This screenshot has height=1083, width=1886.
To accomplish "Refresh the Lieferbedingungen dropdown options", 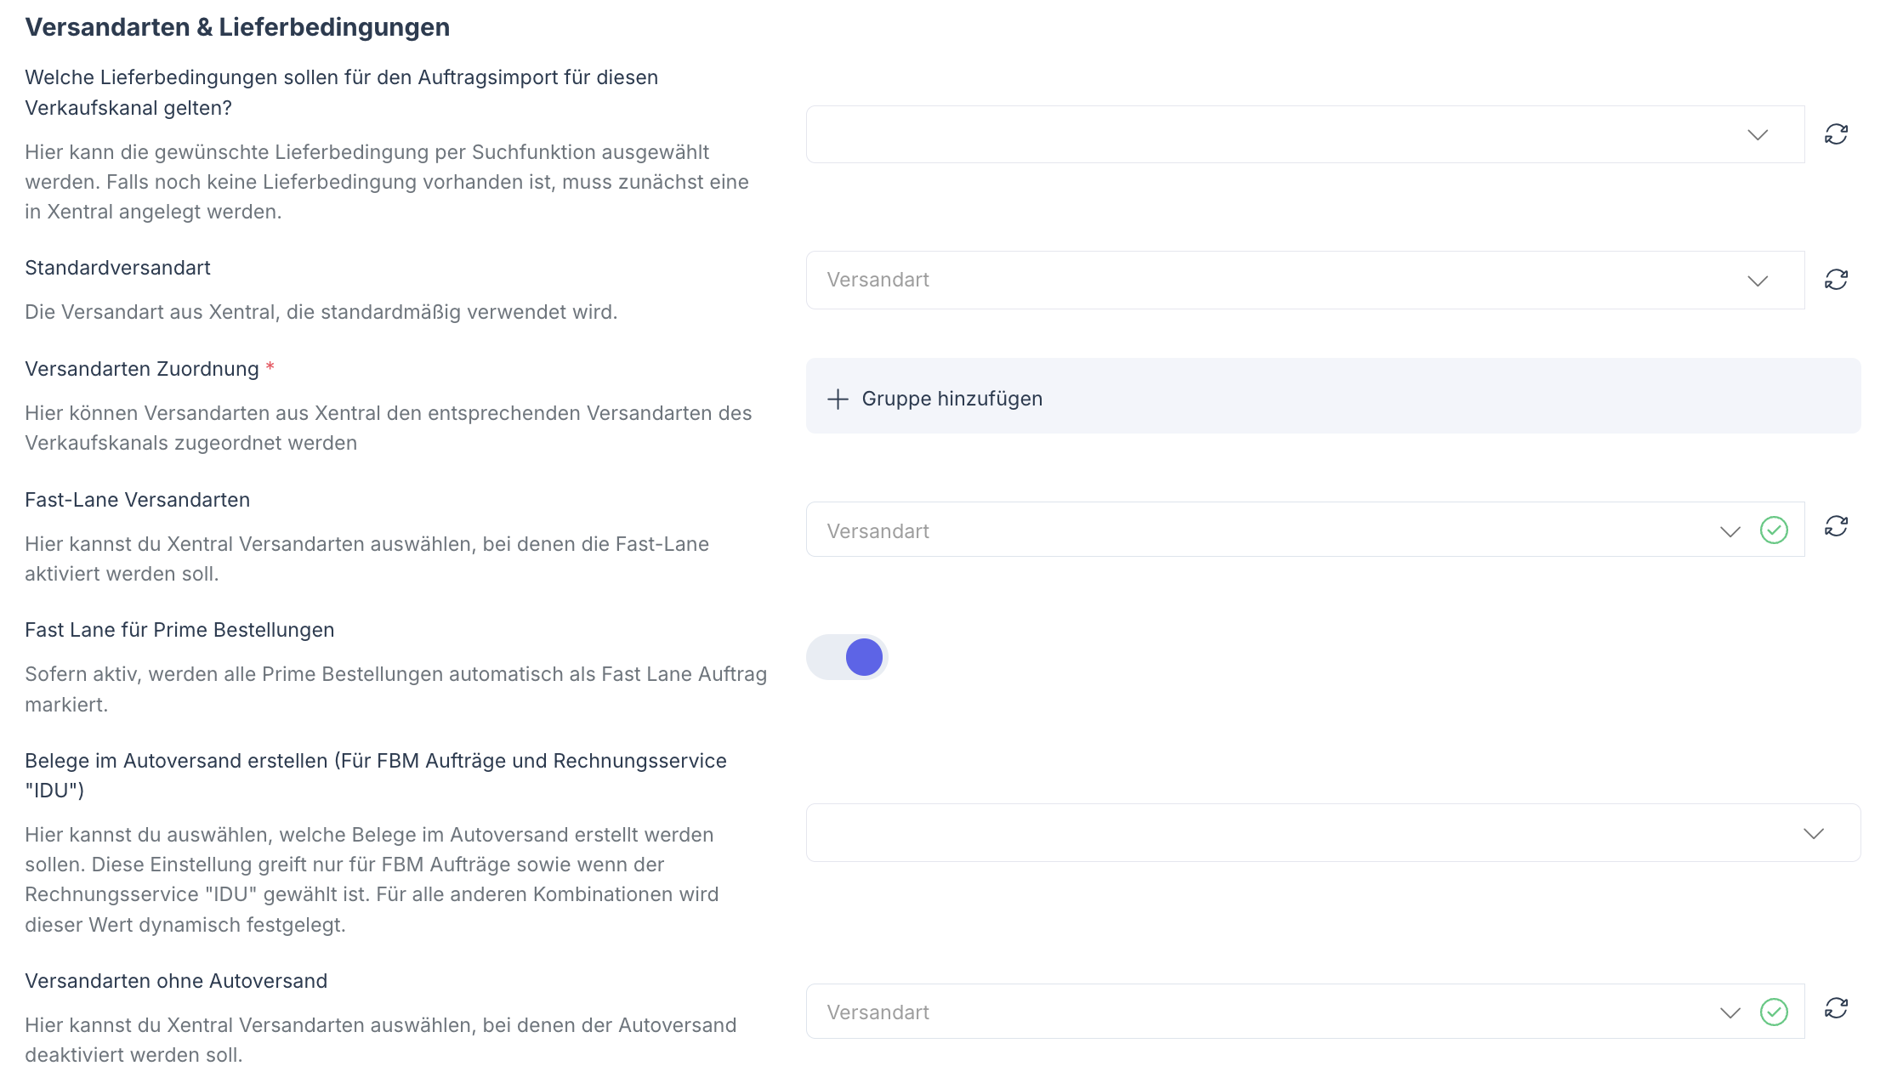I will pyautogui.click(x=1836, y=134).
